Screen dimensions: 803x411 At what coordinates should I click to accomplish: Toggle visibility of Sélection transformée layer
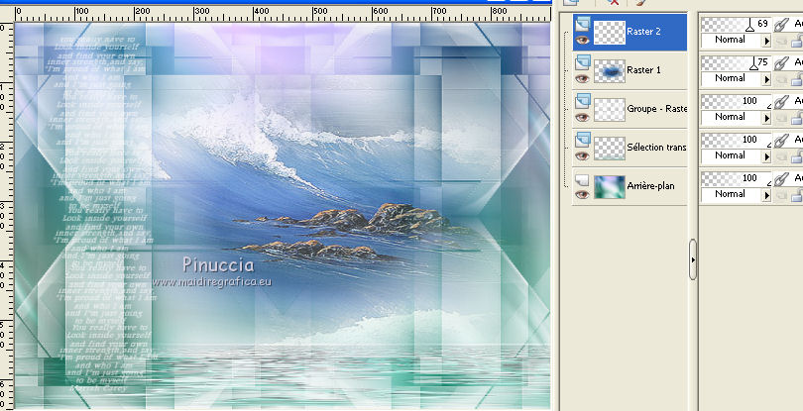582,155
